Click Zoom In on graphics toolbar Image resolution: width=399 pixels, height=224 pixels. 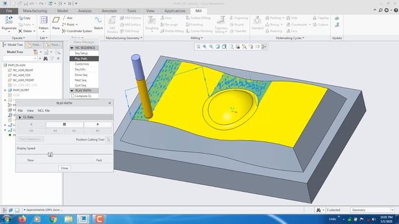(x=204, y=47)
